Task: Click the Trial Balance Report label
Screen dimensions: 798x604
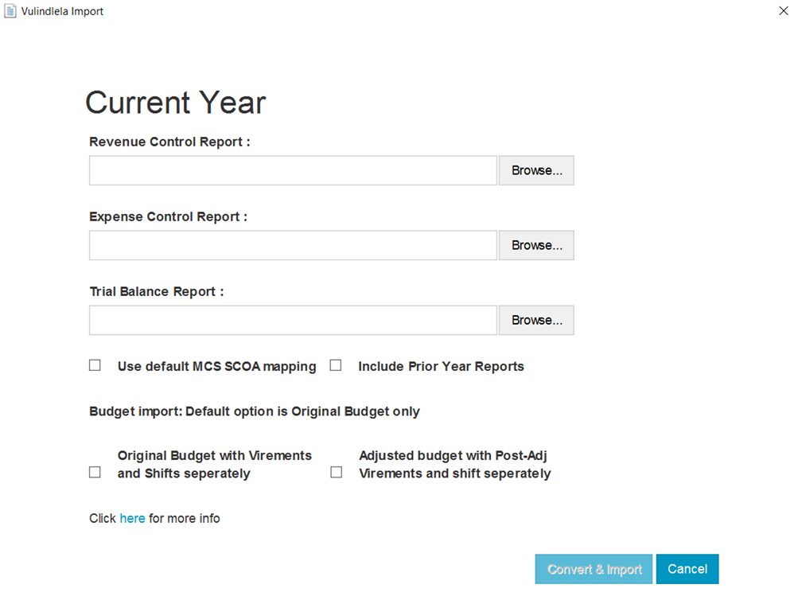Action: (x=156, y=291)
